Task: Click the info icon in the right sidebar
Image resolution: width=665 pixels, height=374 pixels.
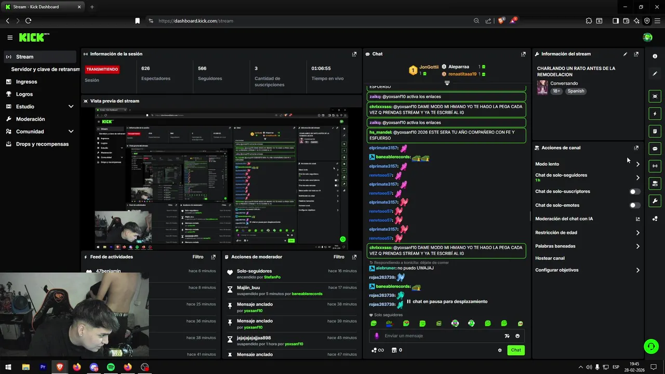Action: click(x=655, y=56)
